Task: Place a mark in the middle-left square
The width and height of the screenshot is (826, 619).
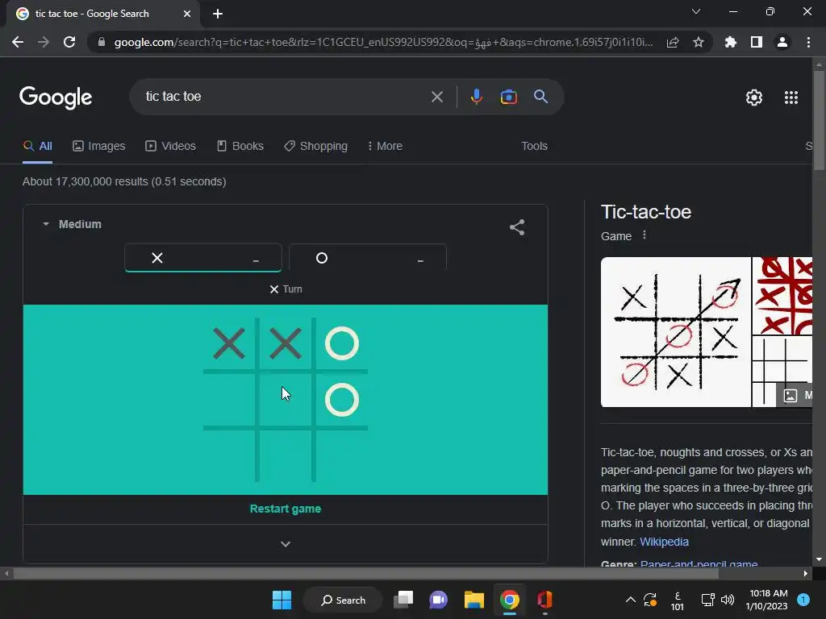Action: 229,400
